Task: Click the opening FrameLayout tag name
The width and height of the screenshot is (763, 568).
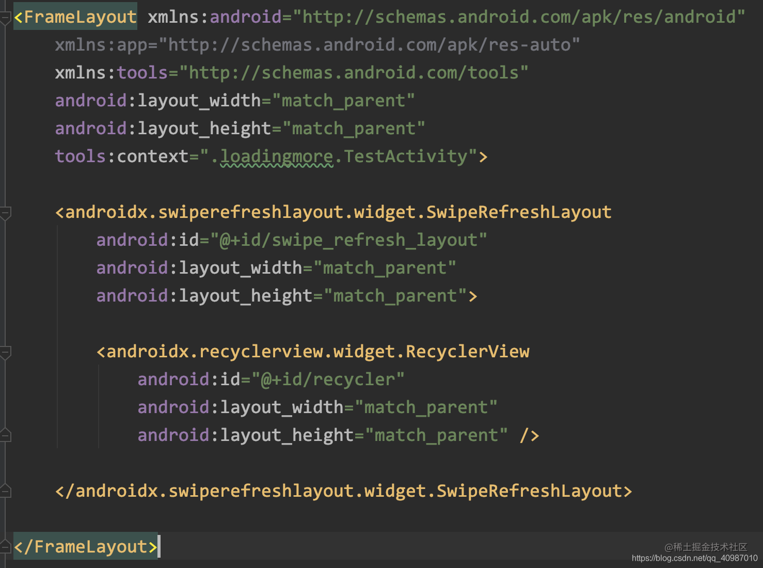Action: [80, 17]
